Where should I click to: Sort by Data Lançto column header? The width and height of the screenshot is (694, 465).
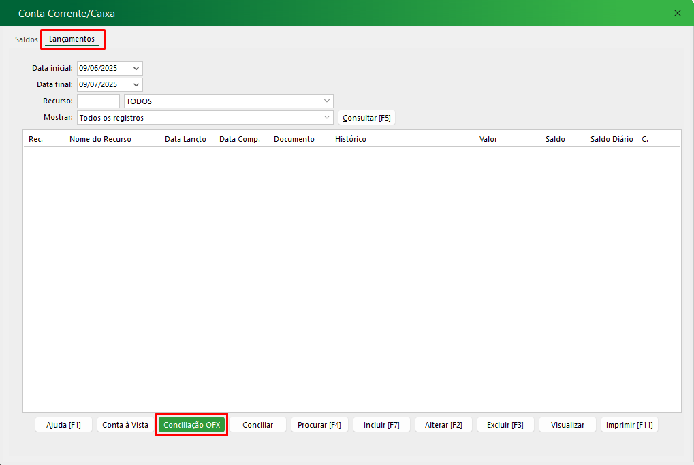point(185,139)
